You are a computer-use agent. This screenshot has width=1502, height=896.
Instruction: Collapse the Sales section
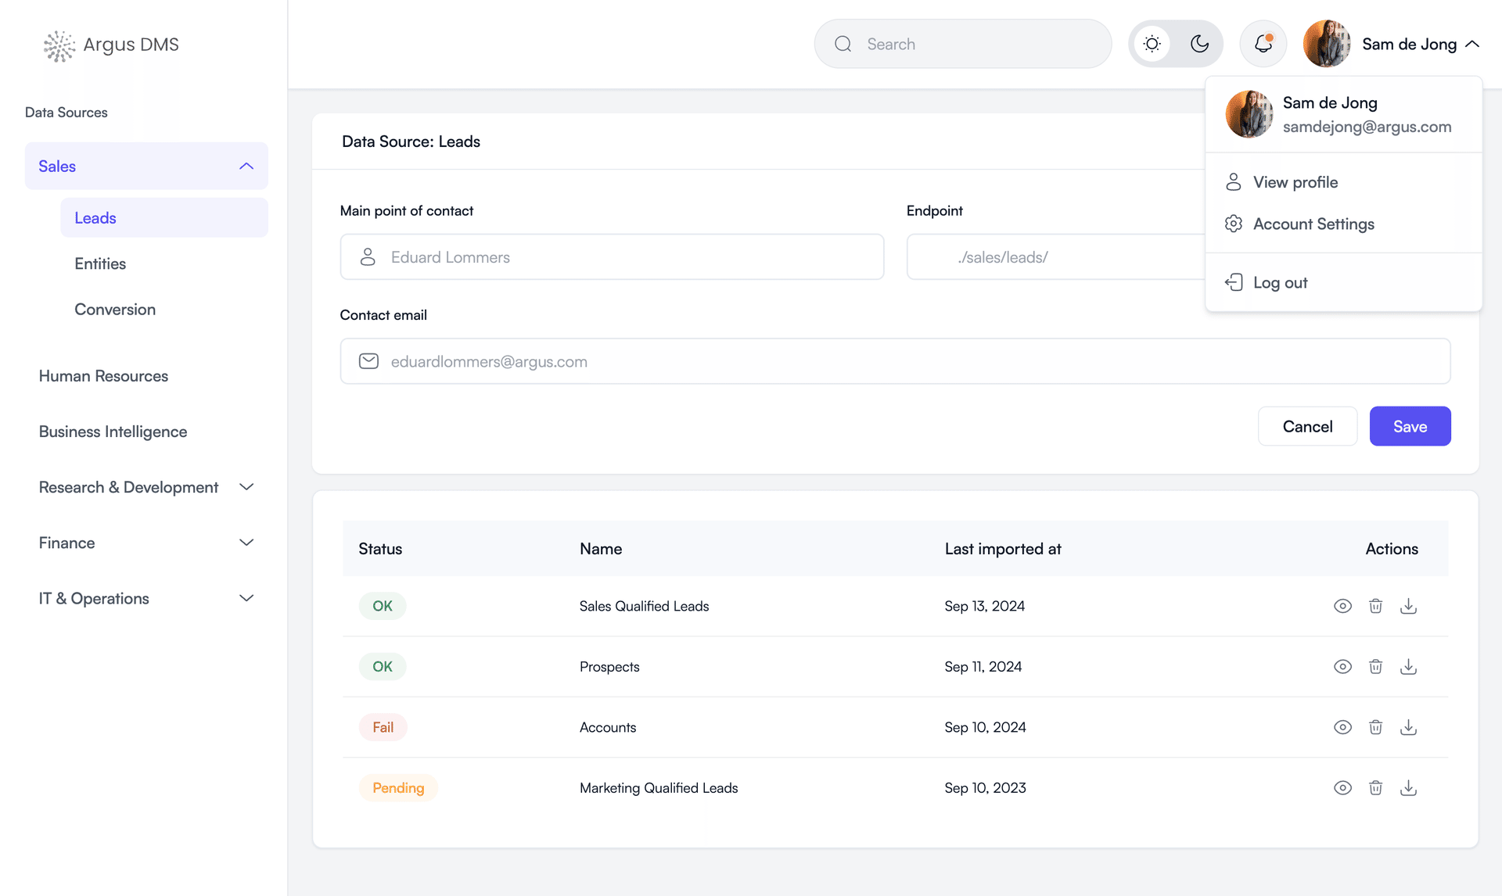point(246,166)
